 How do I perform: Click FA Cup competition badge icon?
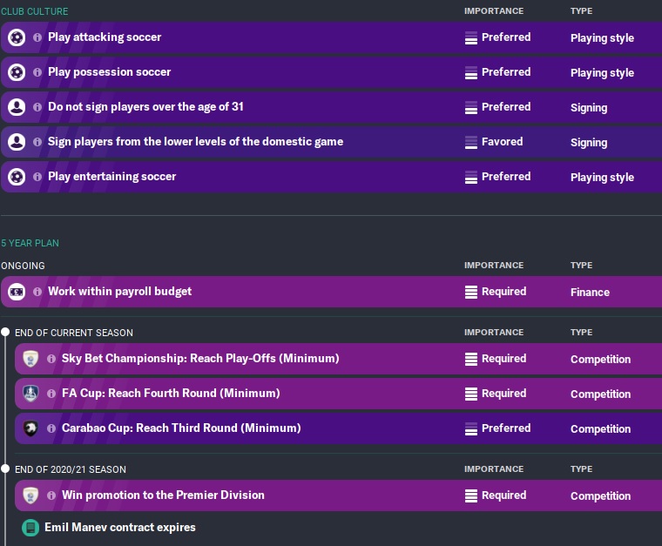pos(30,394)
